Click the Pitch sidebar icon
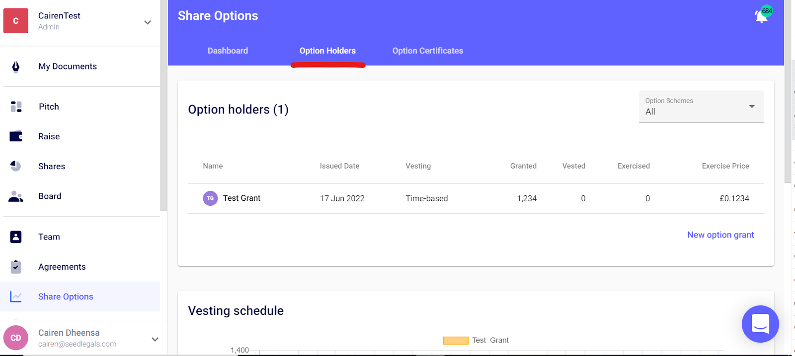 pyautogui.click(x=16, y=107)
